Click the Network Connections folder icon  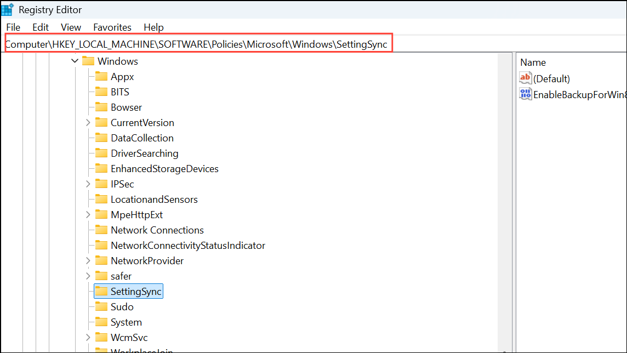[101, 230]
